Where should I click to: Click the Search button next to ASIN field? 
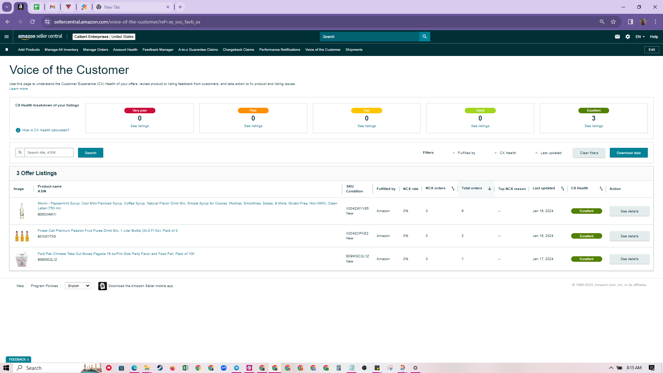tap(90, 153)
